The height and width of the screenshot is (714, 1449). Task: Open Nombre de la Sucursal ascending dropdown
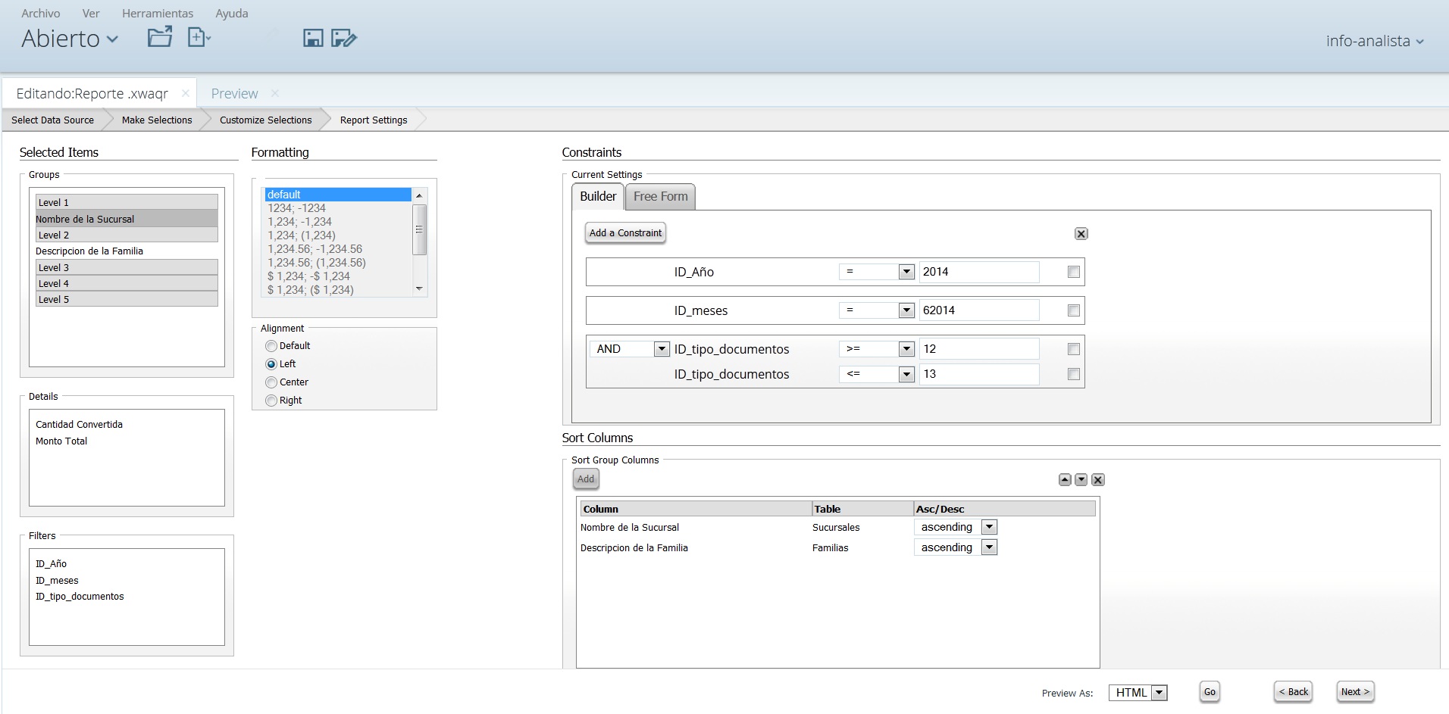956,527
